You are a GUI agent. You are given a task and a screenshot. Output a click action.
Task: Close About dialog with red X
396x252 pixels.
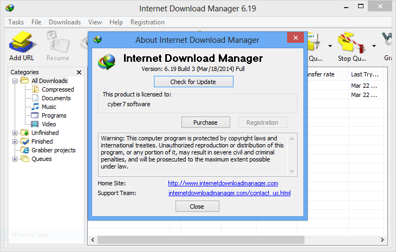[x=295, y=37]
